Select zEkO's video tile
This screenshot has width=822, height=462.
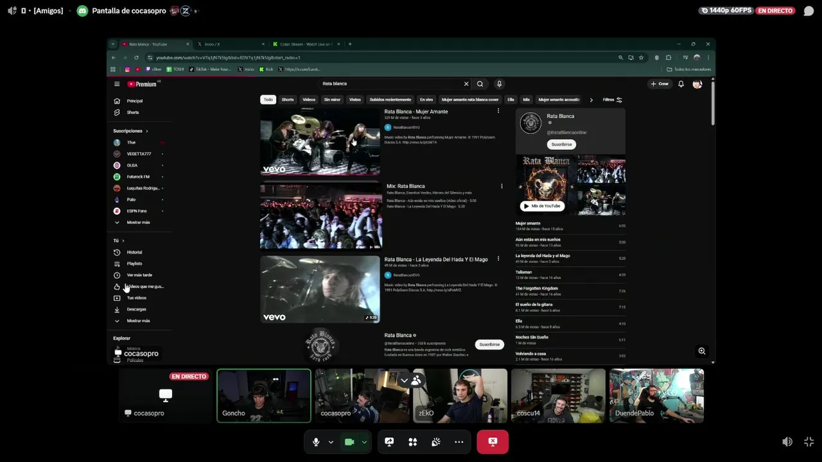click(x=460, y=396)
